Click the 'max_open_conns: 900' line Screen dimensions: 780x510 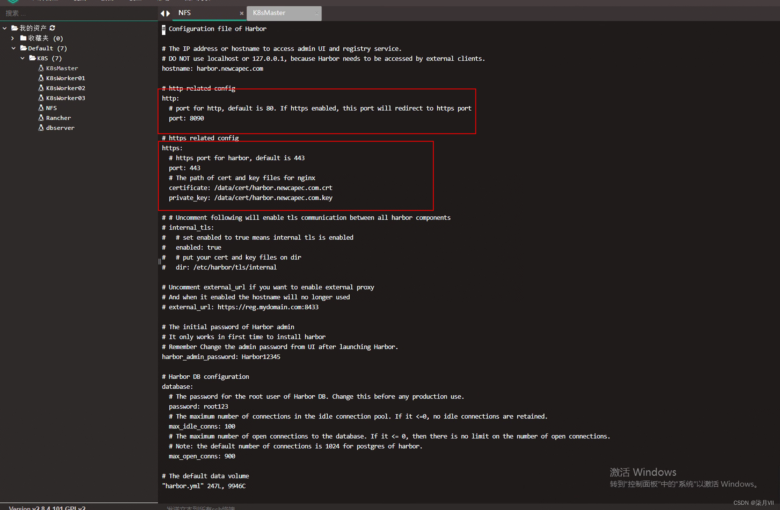[x=202, y=457]
